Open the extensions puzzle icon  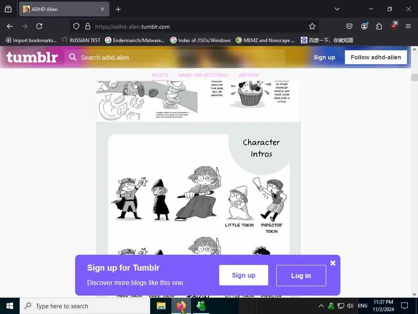[379, 26]
